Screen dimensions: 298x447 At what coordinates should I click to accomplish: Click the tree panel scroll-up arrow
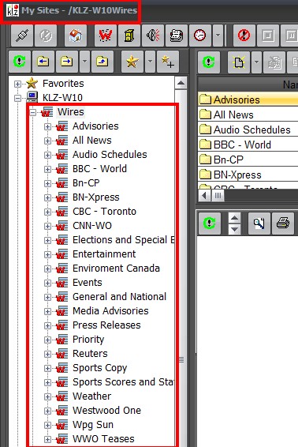tap(181, 83)
